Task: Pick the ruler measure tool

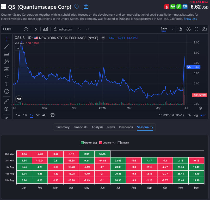Action: click(x=7, y=102)
